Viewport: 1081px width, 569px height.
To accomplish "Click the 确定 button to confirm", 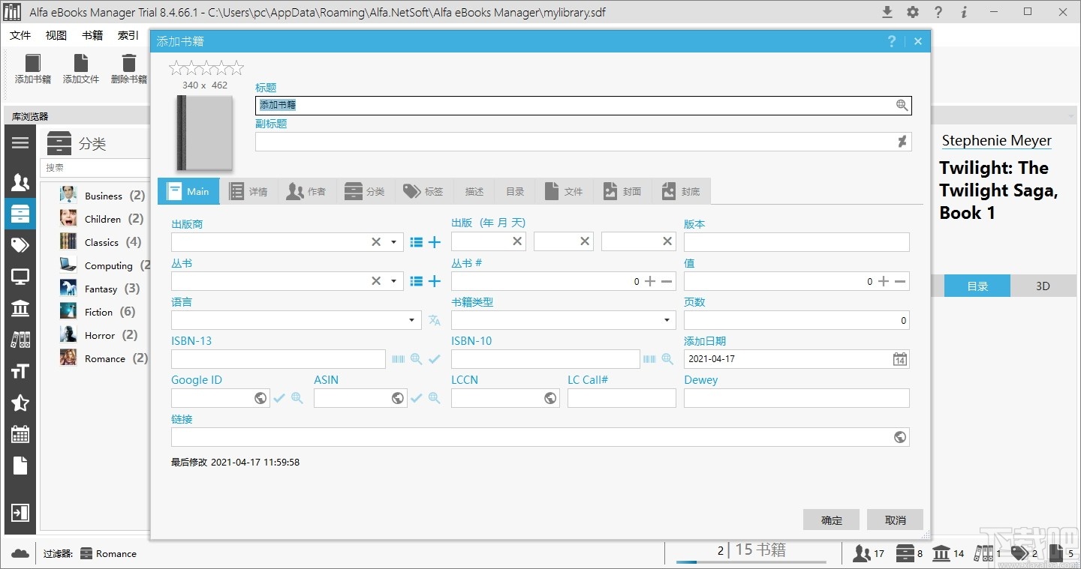I will pos(831,520).
